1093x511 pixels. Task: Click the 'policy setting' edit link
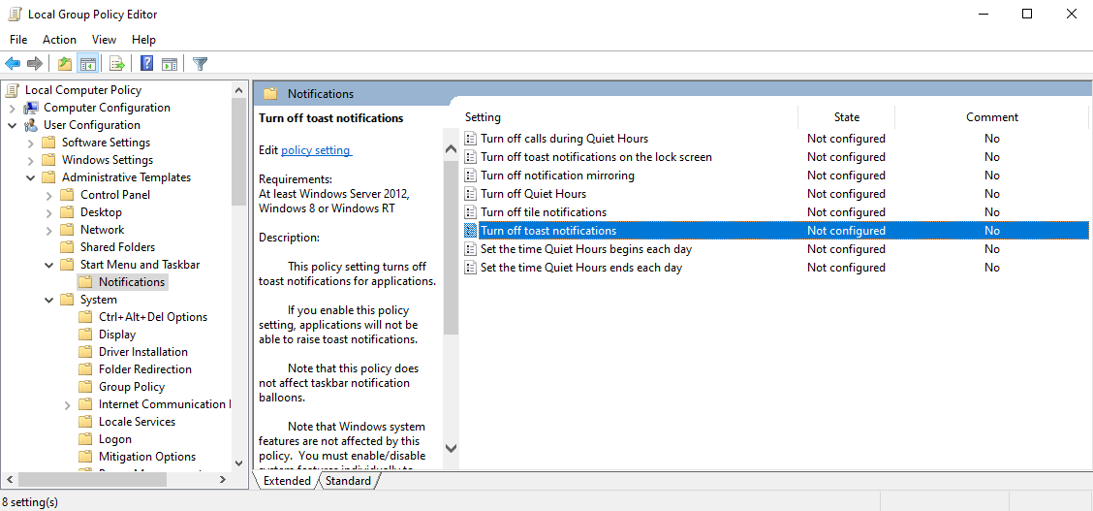pos(317,150)
